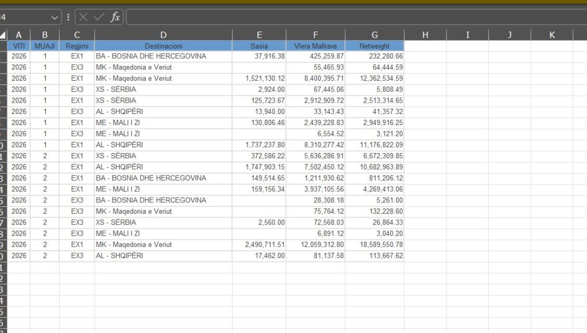Click the Regjimi header cell

(77, 45)
